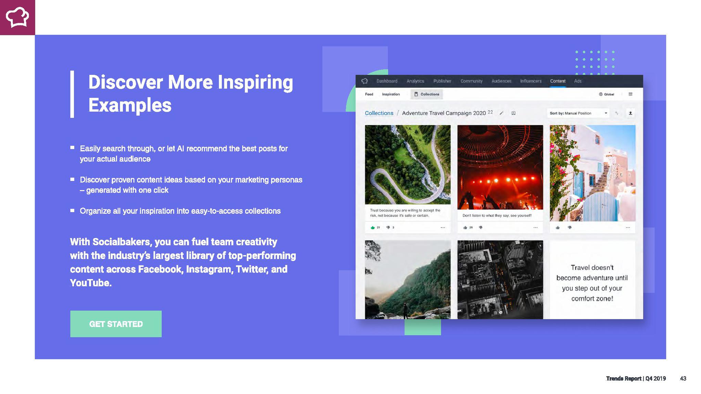The width and height of the screenshot is (701, 394).
Task: Toggle thumbs up on the white village post
Action: pos(558,227)
